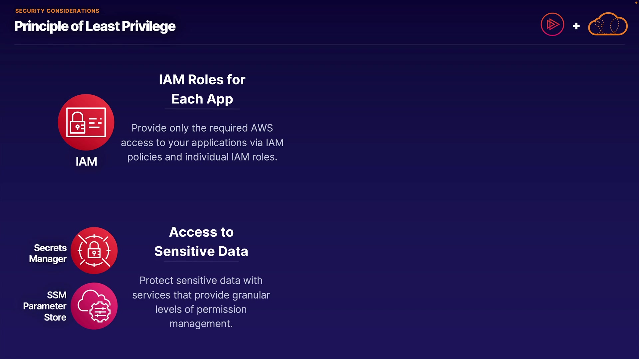The height and width of the screenshot is (359, 639).
Task: Click the "Principle of Least Privilege" title
Action: pos(95,26)
